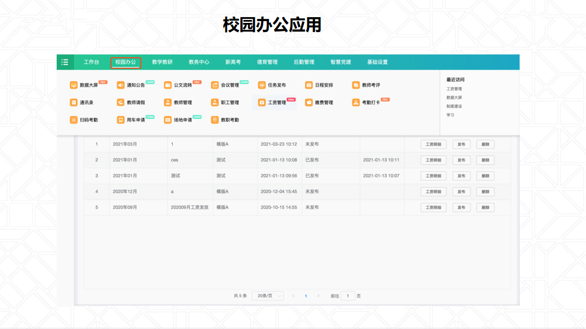
Task: Open the 数据大屏 icon
Action: pos(73,85)
